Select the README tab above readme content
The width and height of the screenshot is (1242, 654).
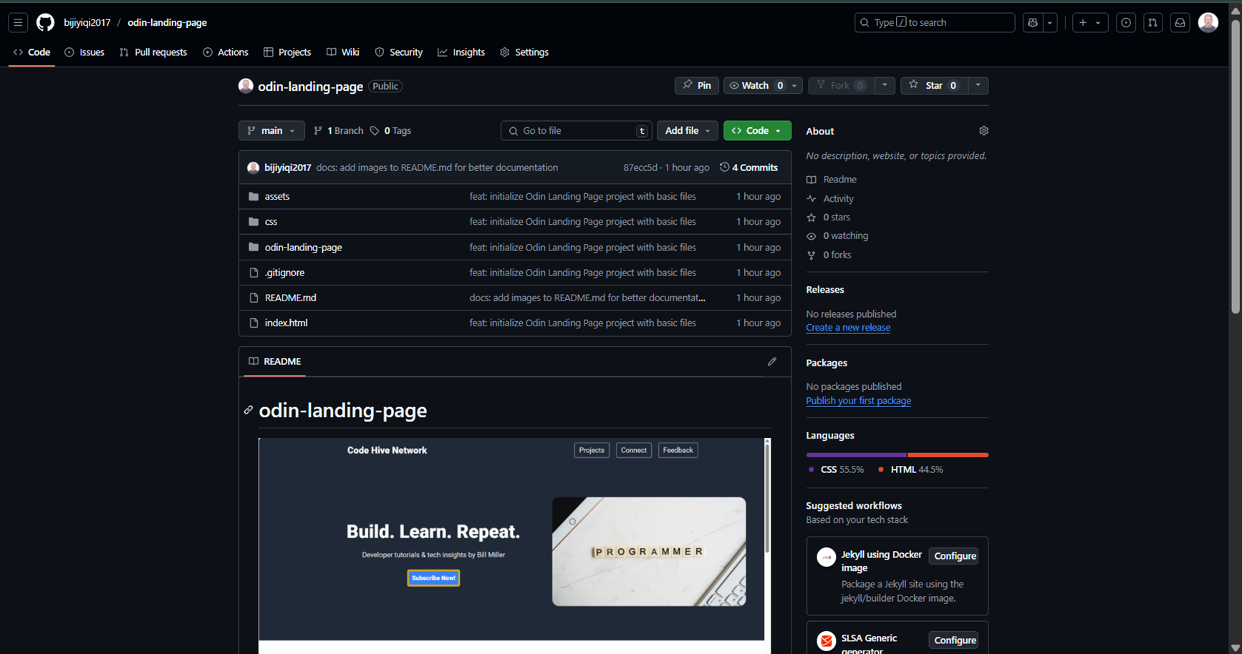tap(275, 361)
